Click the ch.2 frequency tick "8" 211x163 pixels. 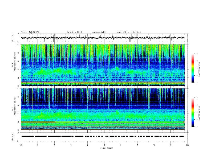coord(18,97)
